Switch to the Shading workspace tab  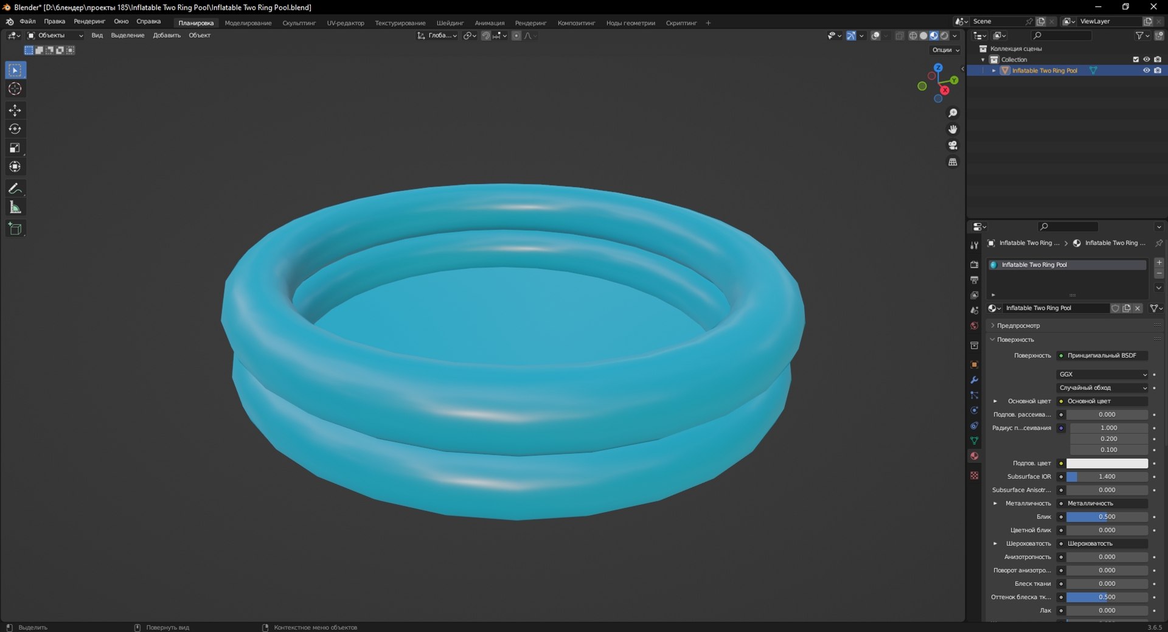pos(450,23)
